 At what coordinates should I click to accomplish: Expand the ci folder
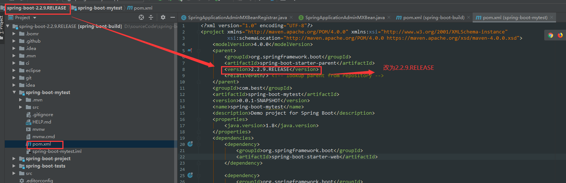point(14,63)
